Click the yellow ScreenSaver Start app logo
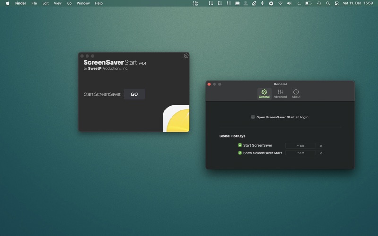The height and width of the screenshot is (236, 378). 176,118
